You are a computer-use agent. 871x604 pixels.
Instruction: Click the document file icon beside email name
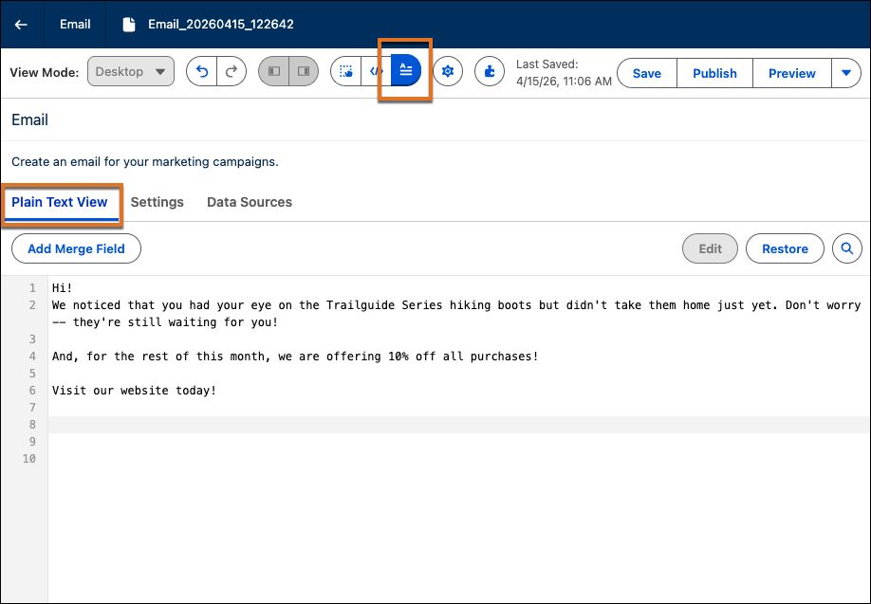click(129, 25)
